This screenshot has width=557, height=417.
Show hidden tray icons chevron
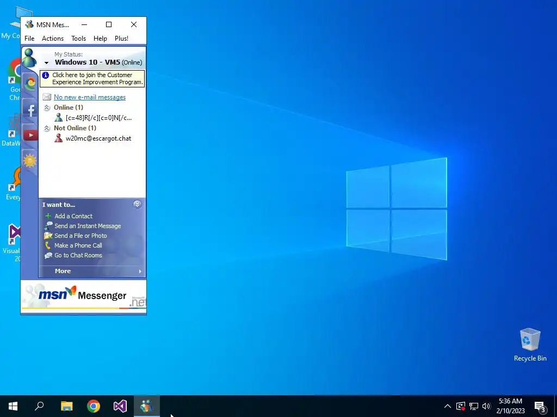tap(448, 406)
